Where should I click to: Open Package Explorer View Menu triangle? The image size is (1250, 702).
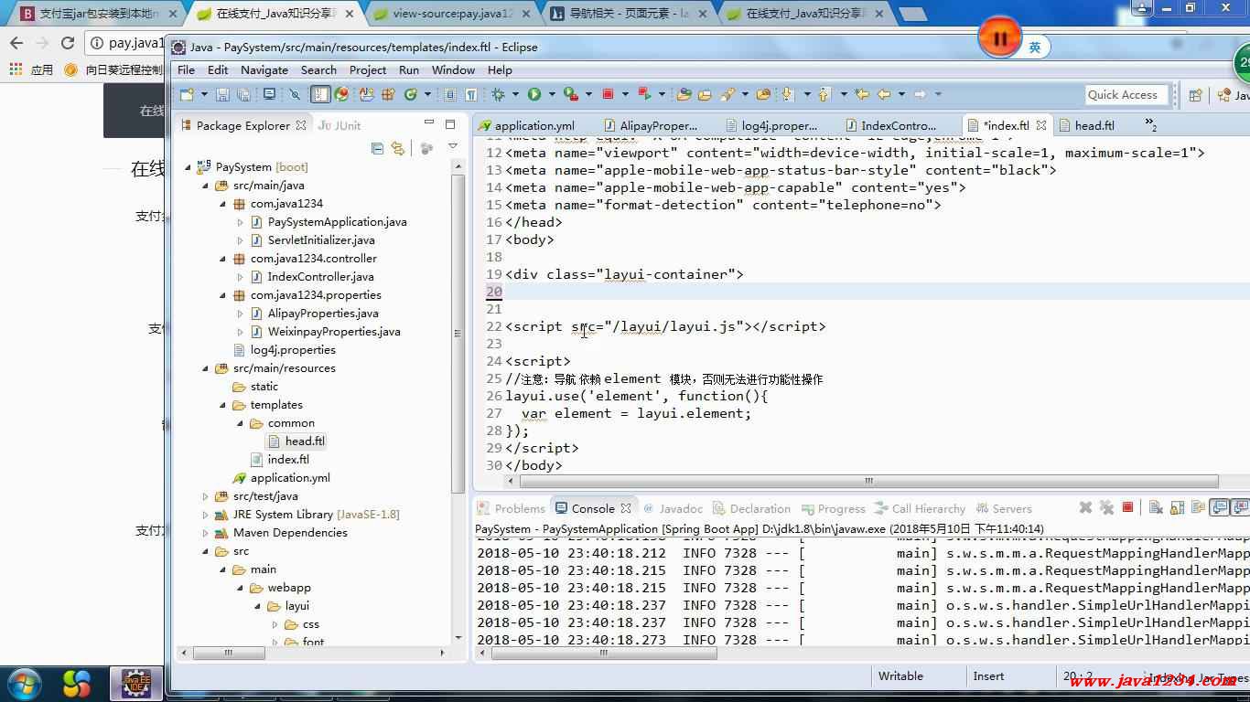452,147
